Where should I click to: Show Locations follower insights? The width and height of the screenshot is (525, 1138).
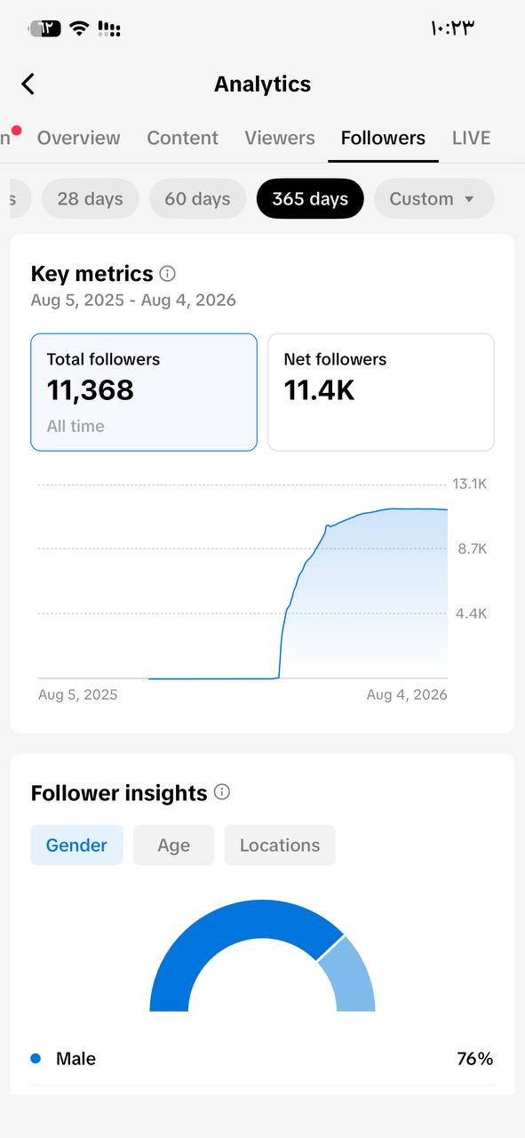pos(280,845)
